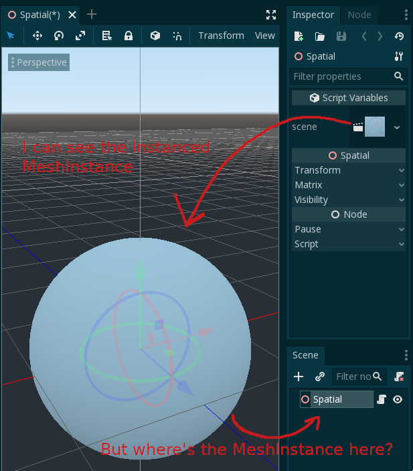Switch to the Inspector tab

[313, 15]
